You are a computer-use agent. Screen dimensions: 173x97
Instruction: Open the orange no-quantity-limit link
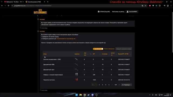tap(66, 39)
